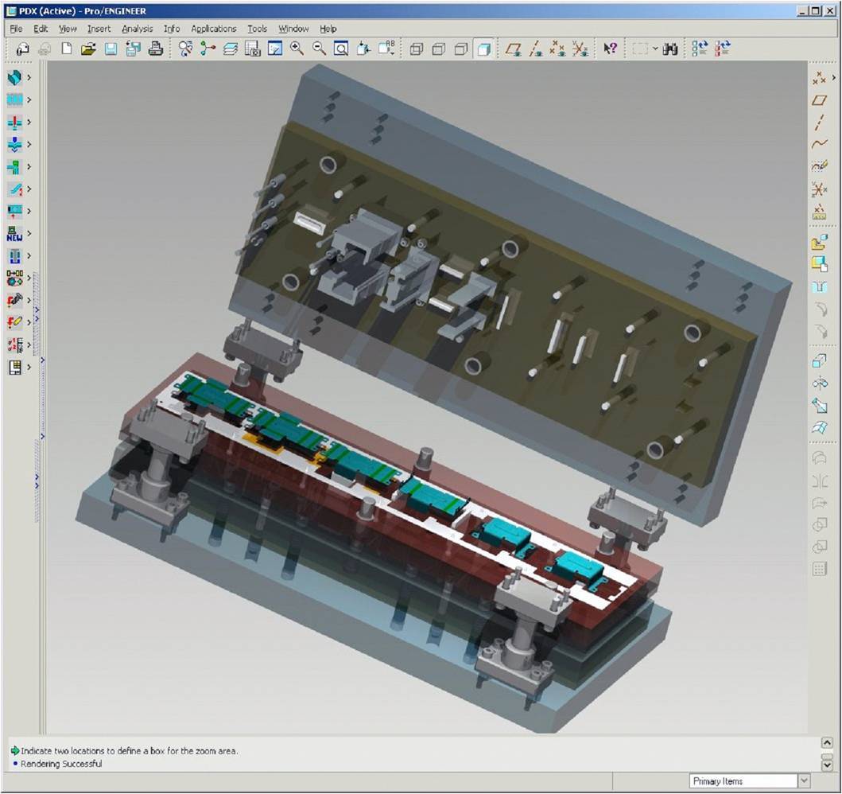Click the New file icon

coord(67,49)
